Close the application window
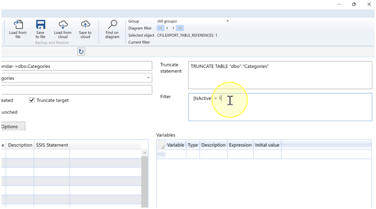This screenshot has height=209, width=376. point(369,4)
